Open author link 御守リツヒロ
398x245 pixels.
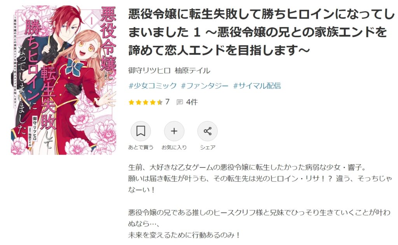(x=149, y=71)
